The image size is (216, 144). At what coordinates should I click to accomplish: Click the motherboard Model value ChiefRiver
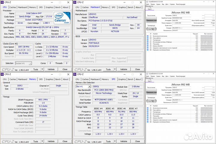pyautogui.click(x=105, y=17)
